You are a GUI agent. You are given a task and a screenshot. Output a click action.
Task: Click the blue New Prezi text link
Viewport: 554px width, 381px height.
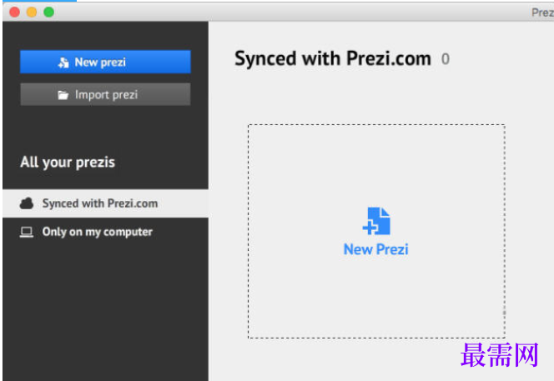(x=376, y=249)
